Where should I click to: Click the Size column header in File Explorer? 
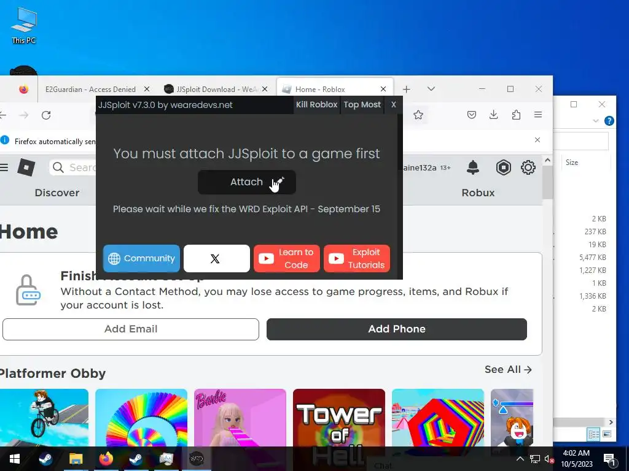coord(572,162)
